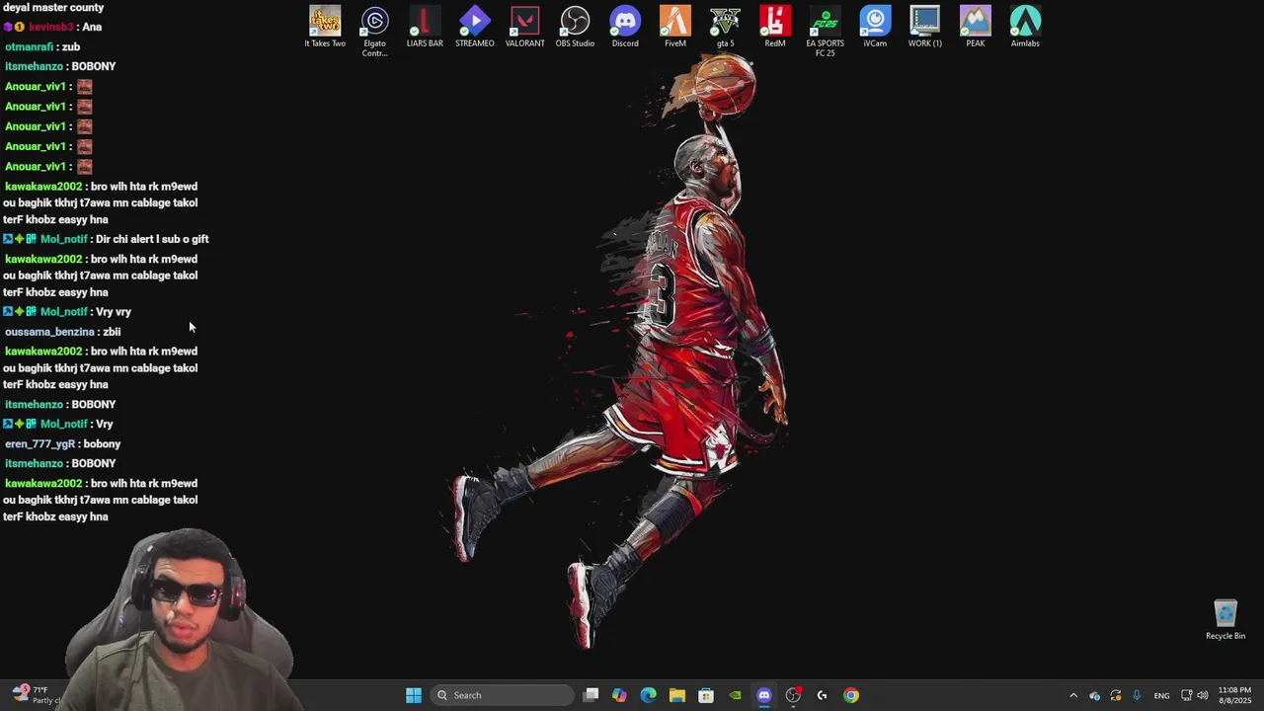Open Logitech G HUB from the taskbar
The image size is (1264, 711).
coord(822,695)
